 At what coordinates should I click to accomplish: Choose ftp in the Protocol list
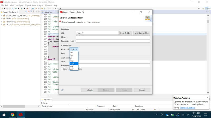coord(74,55)
